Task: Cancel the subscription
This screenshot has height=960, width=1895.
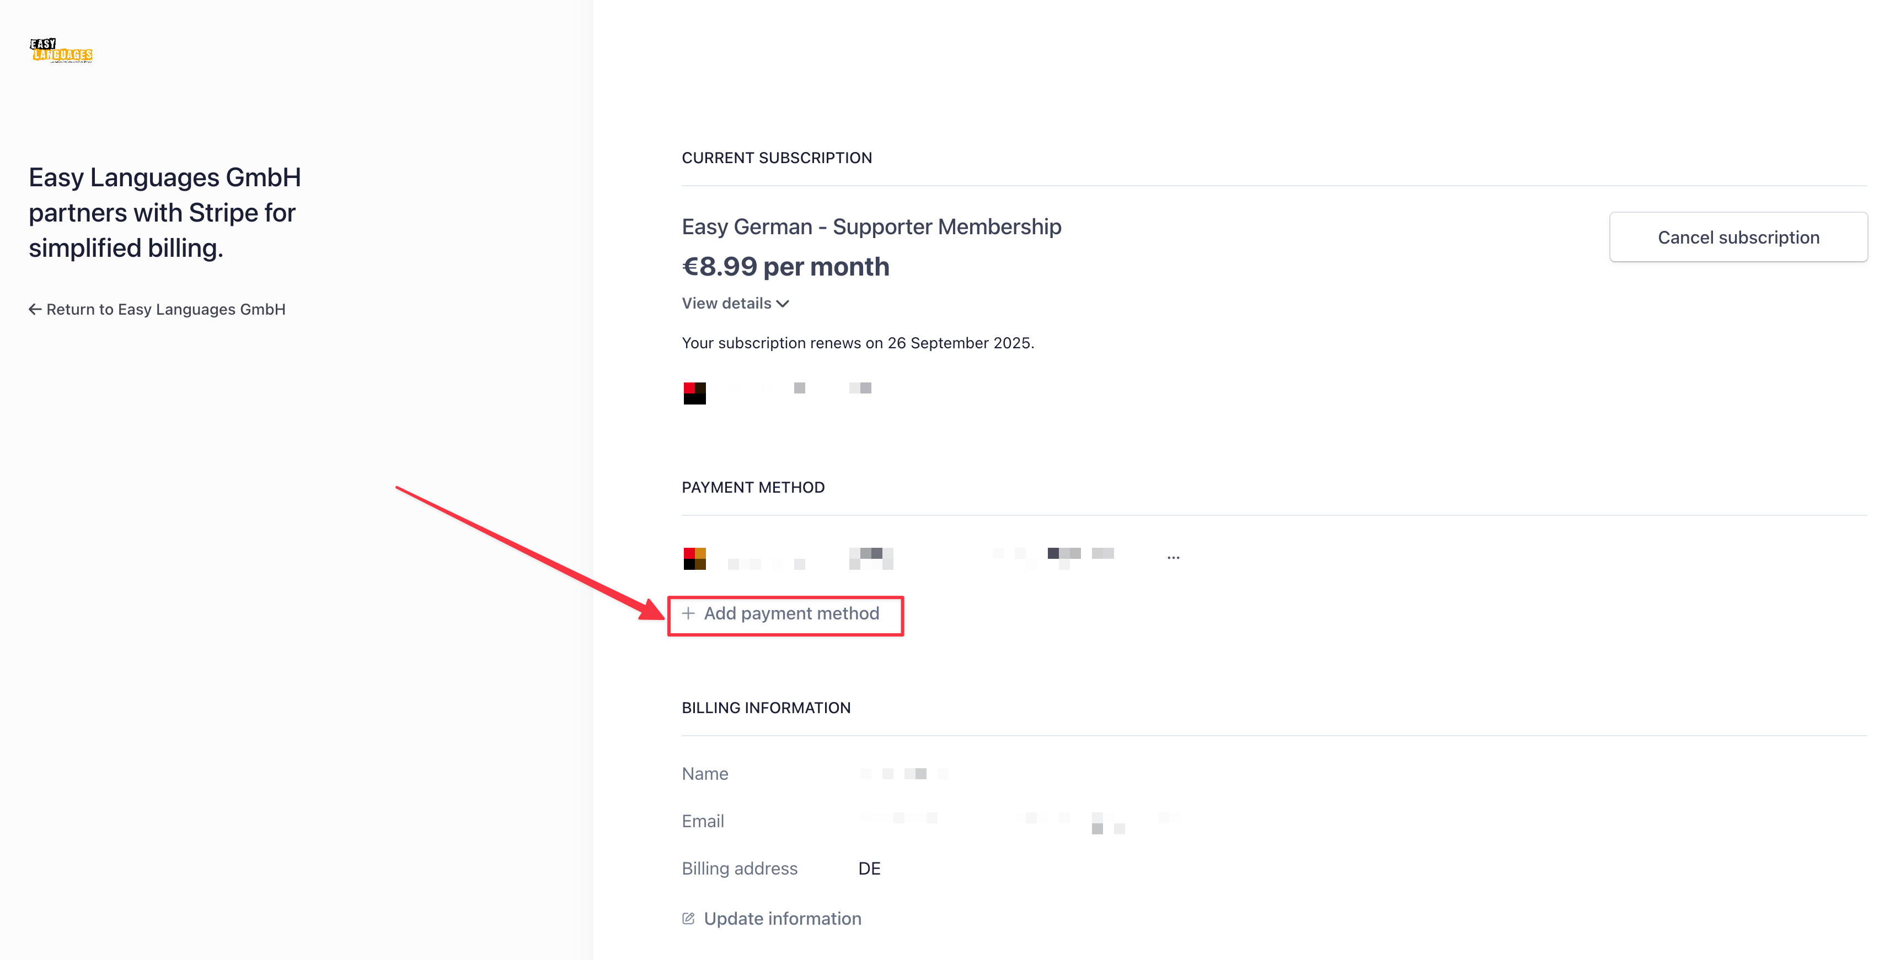Action: (x=1738, y=238)
